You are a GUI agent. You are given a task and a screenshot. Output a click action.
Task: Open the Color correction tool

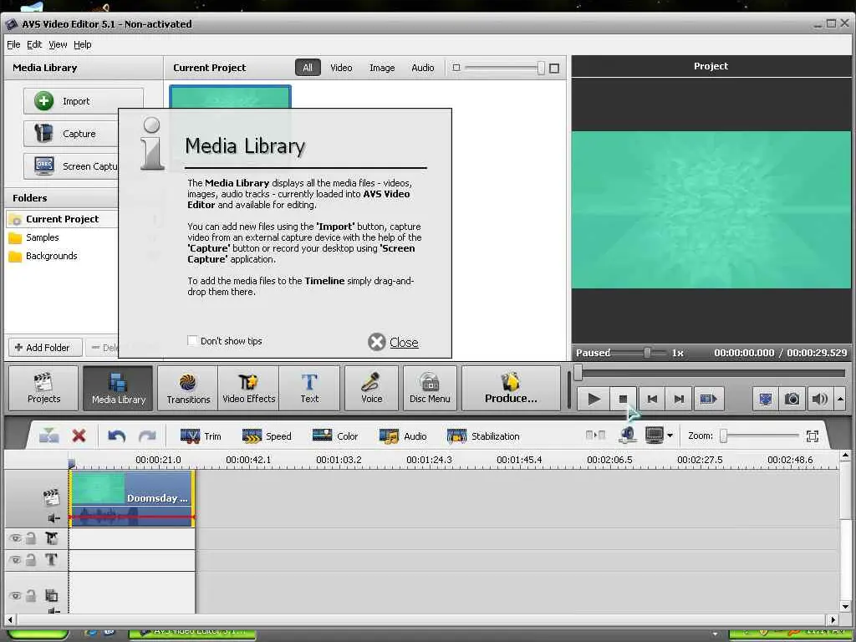334,436
